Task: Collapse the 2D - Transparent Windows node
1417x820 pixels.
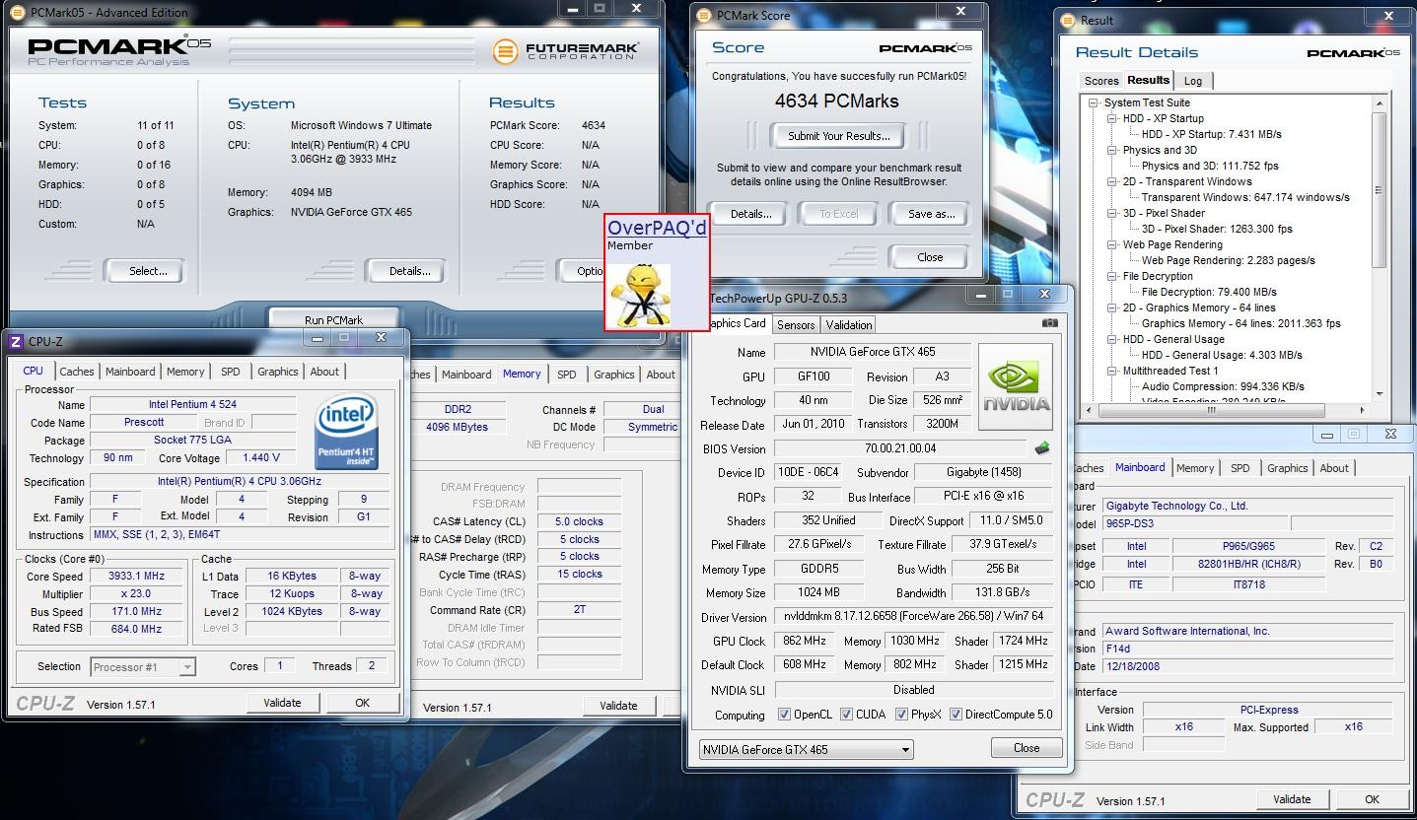Action: click(1112, 181)
